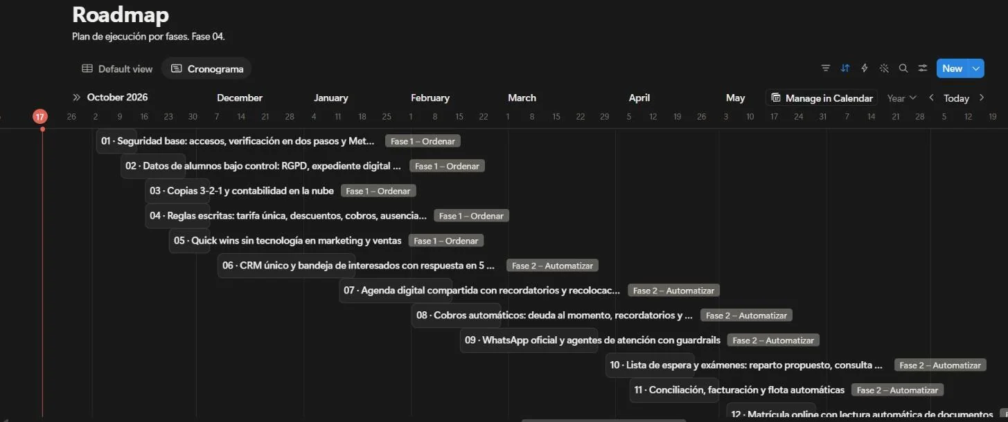The width and height of the screenshot is (1008, 422).
Task: Click the blue New button
Action: click(953, 68)
